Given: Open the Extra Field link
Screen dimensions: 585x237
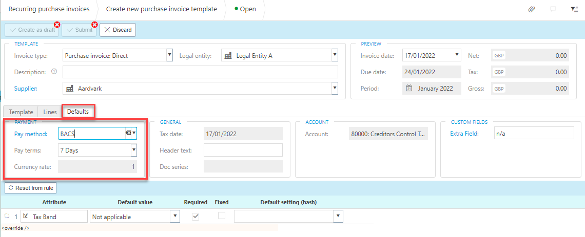Looking at the screenshot, I should click(x=464, y=134).
